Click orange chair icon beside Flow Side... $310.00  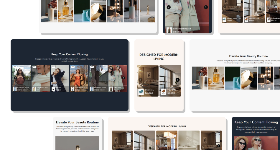click(163, 92)
